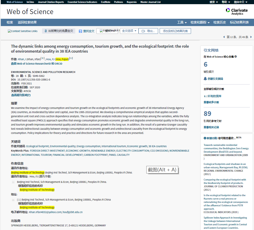The height and width of the screenshot is (230, 254).
Task: Open 检索历史 in navigation bar
Action: [x=220, y=22]
